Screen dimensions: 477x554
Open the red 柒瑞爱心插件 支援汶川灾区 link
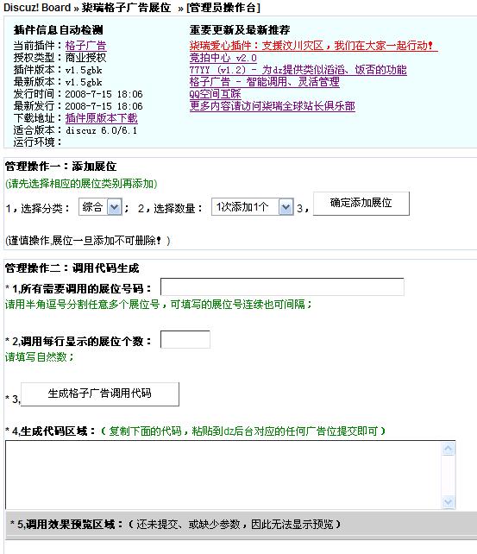tap(313, 46)
